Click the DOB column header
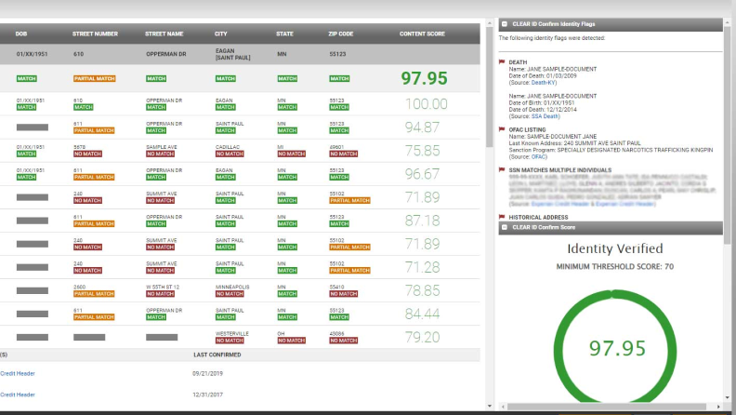The image size is (736, 415). [20, 34]
